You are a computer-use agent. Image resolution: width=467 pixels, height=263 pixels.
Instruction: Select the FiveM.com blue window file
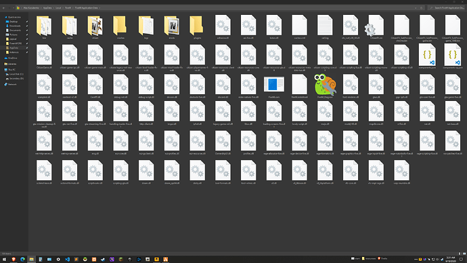click(273, 85)
